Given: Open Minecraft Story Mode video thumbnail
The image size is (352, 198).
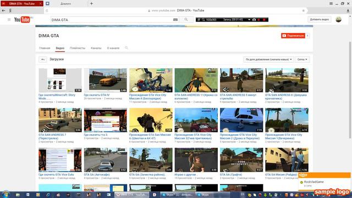Looking at the screenshot, I should [x=60, y=80].
